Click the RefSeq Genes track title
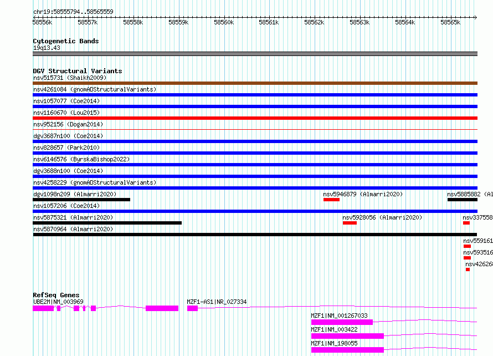Screen dimensions: 493x356 point(56,295)
